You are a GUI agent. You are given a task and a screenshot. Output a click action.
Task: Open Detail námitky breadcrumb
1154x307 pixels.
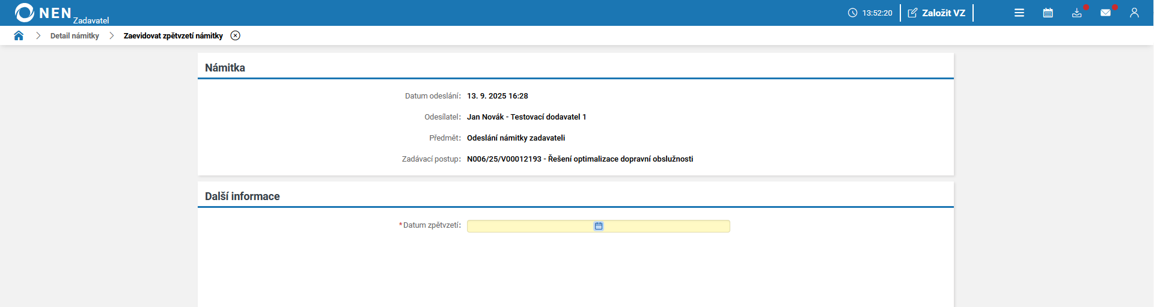(75, 36)
